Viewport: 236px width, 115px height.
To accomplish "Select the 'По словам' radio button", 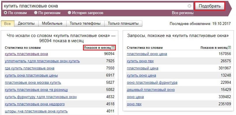I will pos(5,13).
